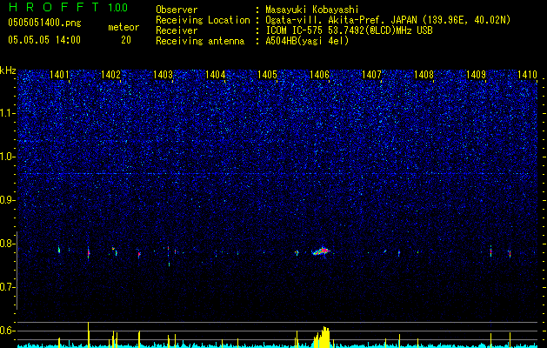The width and height of the screenshot is (547, 348).
Task: Click the 1404 time marker
Action: (216, 74)
